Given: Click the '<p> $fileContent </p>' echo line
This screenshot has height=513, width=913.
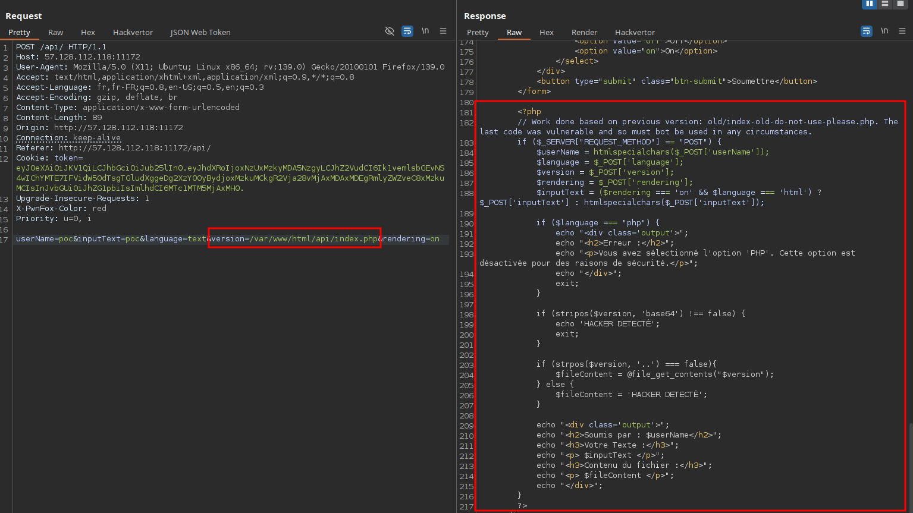Looking at the screenshot, I should [605, 476].
